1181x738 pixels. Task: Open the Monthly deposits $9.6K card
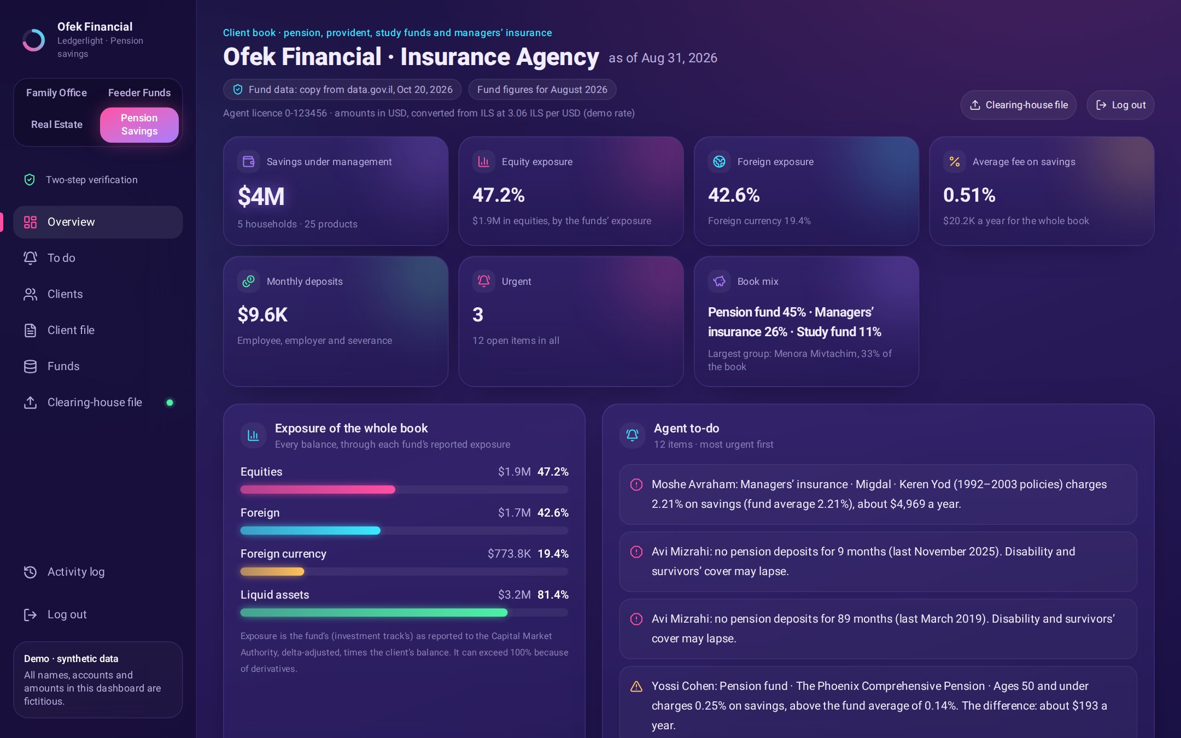tap(336, 321)
